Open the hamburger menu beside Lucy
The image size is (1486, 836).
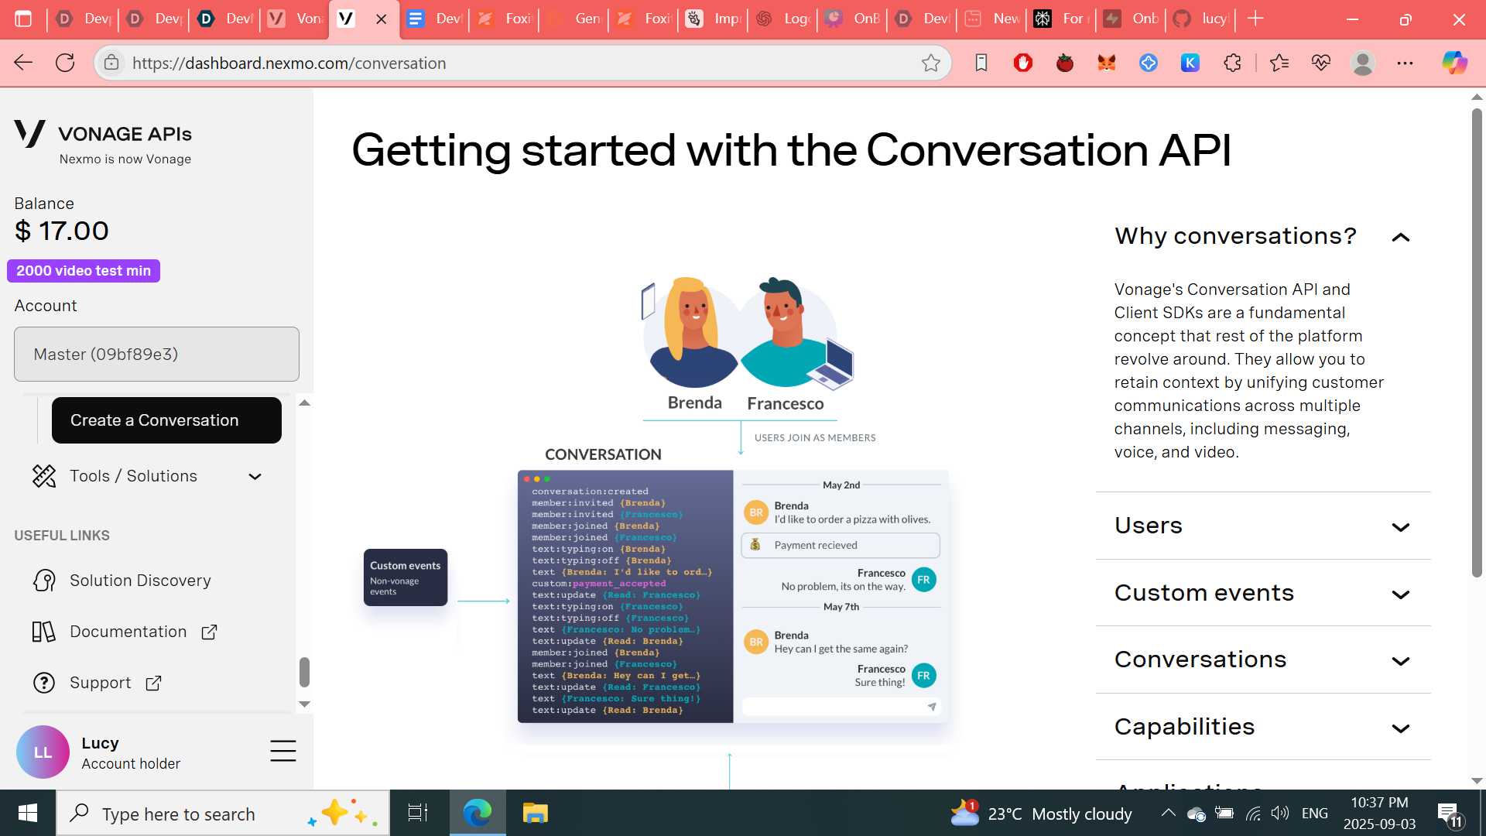point(283,751)
